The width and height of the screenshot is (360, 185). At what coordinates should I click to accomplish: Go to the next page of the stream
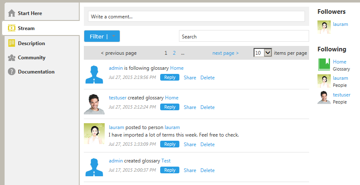pos(225,53)
